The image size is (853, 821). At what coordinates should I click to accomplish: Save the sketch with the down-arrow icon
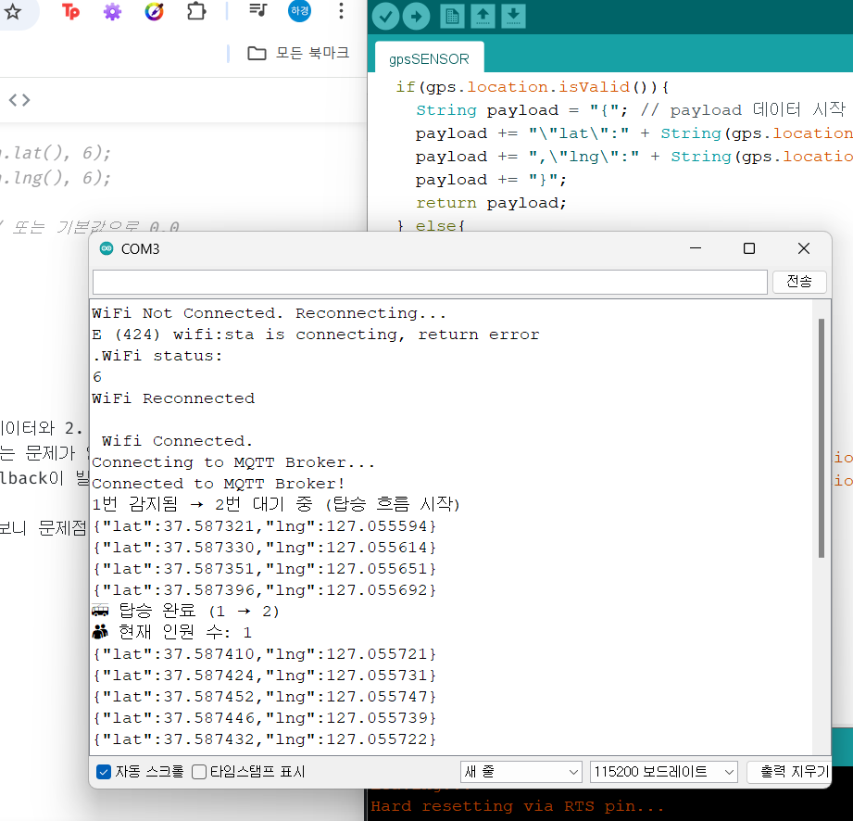(513, 16)
